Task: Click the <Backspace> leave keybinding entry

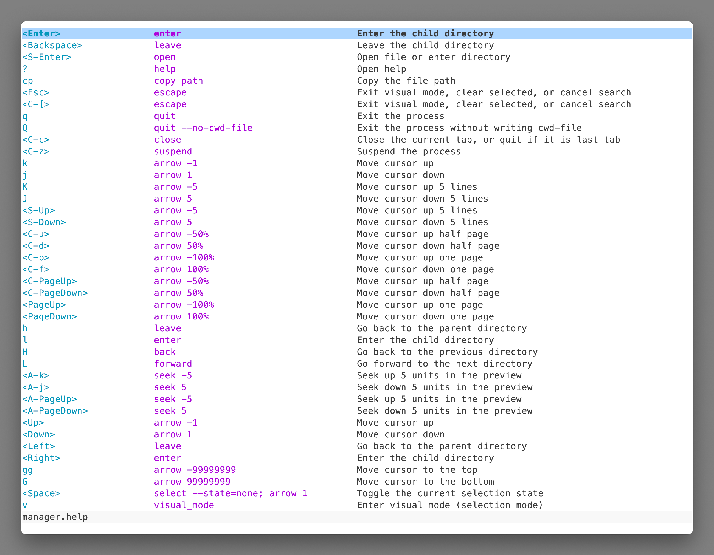Action: click(52, 46)
